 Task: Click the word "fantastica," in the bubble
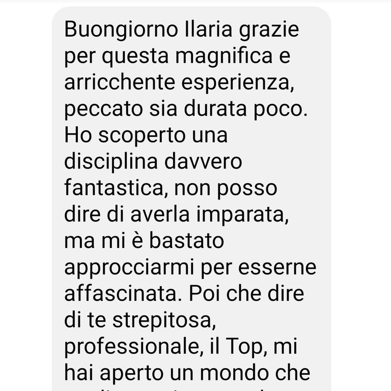click(x=116, y=188)
